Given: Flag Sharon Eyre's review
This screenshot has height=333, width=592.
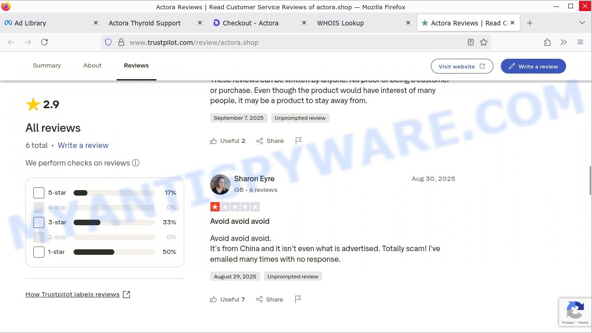Looking at the screenshot, I should pos(298,299).
